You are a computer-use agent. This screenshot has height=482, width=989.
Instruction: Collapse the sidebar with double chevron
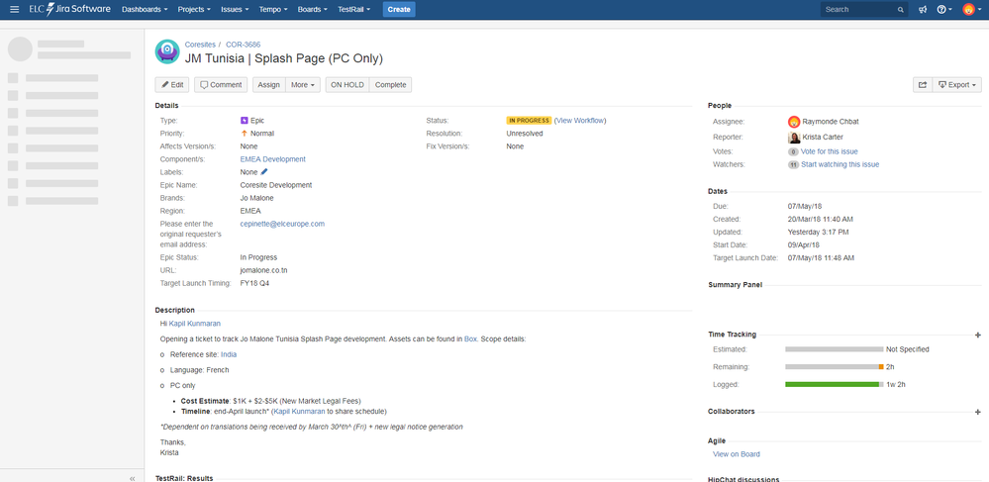coord(133,478)
